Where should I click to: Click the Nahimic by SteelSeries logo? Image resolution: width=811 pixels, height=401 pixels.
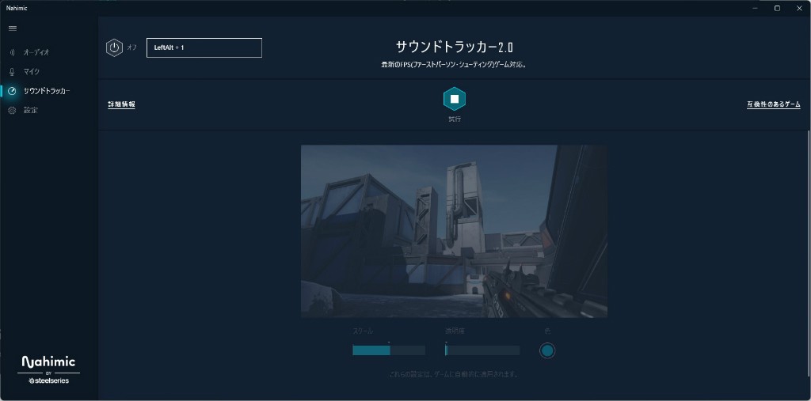point(48,369)
